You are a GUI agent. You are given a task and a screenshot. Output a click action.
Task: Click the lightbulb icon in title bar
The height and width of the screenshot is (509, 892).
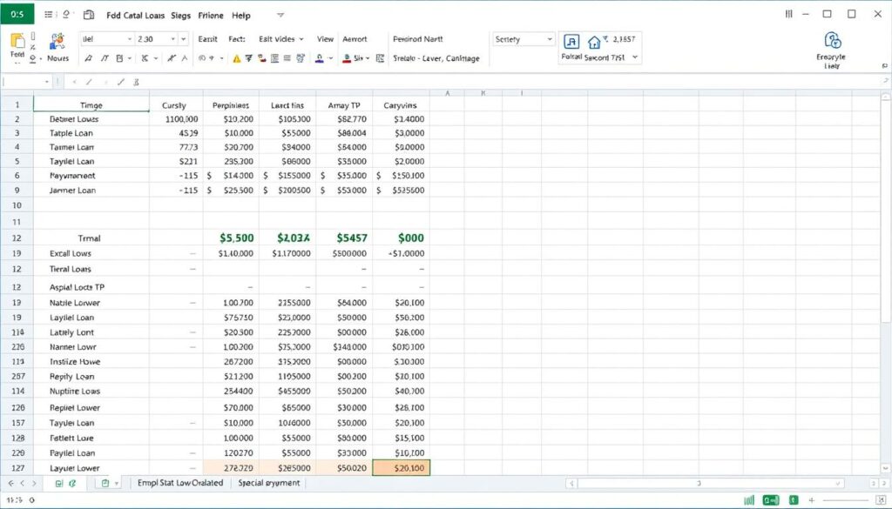tap(66, 15)
